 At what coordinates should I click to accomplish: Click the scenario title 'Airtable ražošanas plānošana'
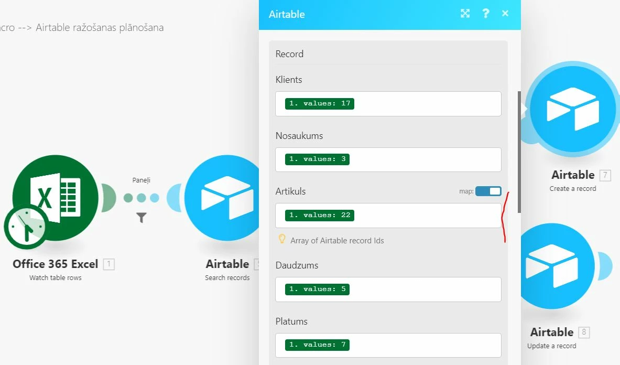coord(100,28)
